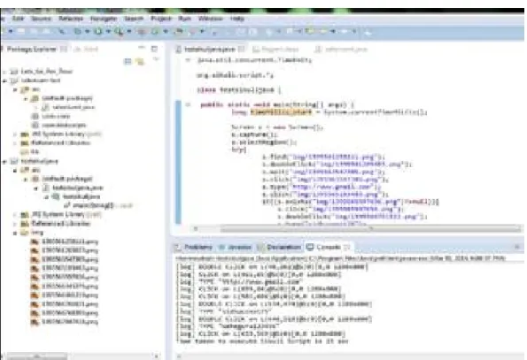Image resolution: width=527 pixels, height=360 pixels.
Task: Open the Window menu
Action: [x=211, y=19]
